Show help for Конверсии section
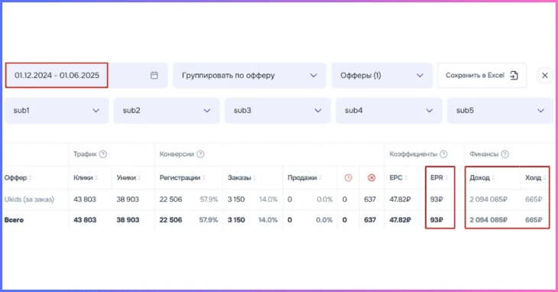 tap(200, 154)
